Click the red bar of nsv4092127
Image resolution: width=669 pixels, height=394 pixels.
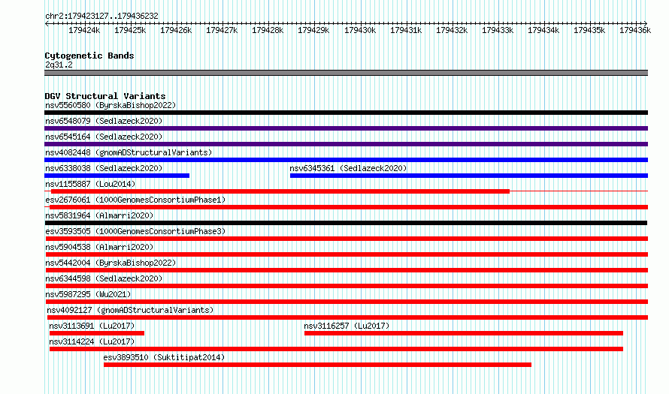(x=348, y=317)
